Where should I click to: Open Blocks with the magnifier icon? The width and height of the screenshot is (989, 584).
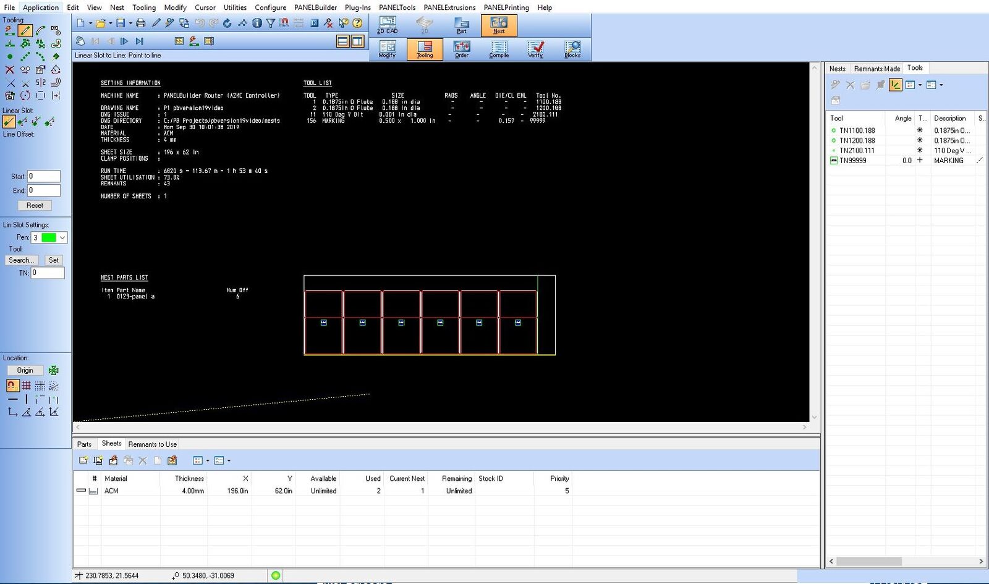[572, 49]
